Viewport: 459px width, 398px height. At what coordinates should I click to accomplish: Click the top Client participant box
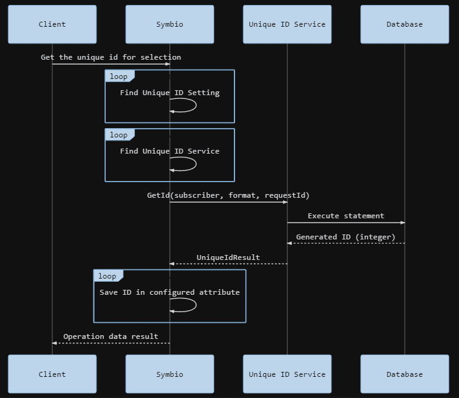click(x=52, y=24)
